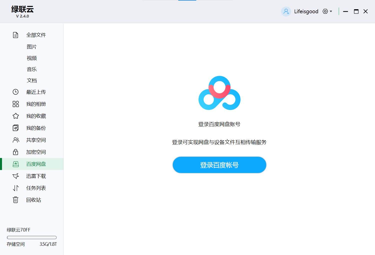Click the storage space progress bar
This screenshot has width=375, height=255.
click(32, 237)
